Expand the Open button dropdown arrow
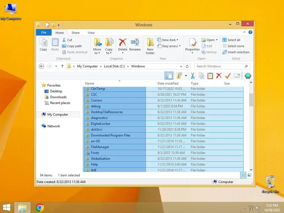The height and width of the screenshot is (213, 284). click(217, 40)
